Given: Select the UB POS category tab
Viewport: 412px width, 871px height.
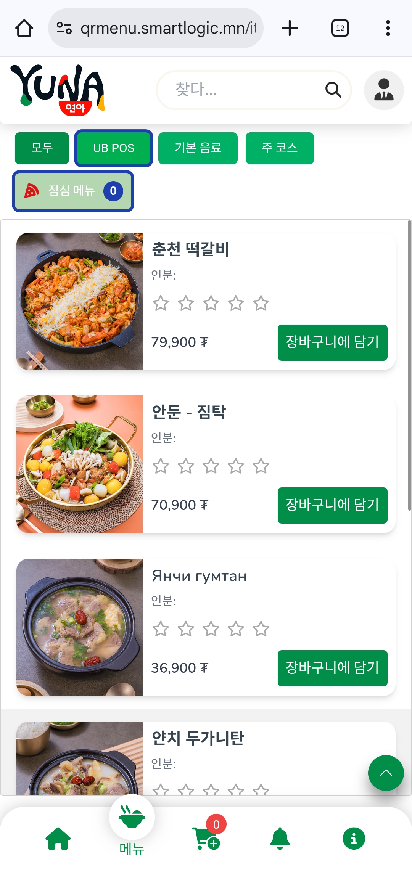Looking at the screenshot, I should (114, 148).
